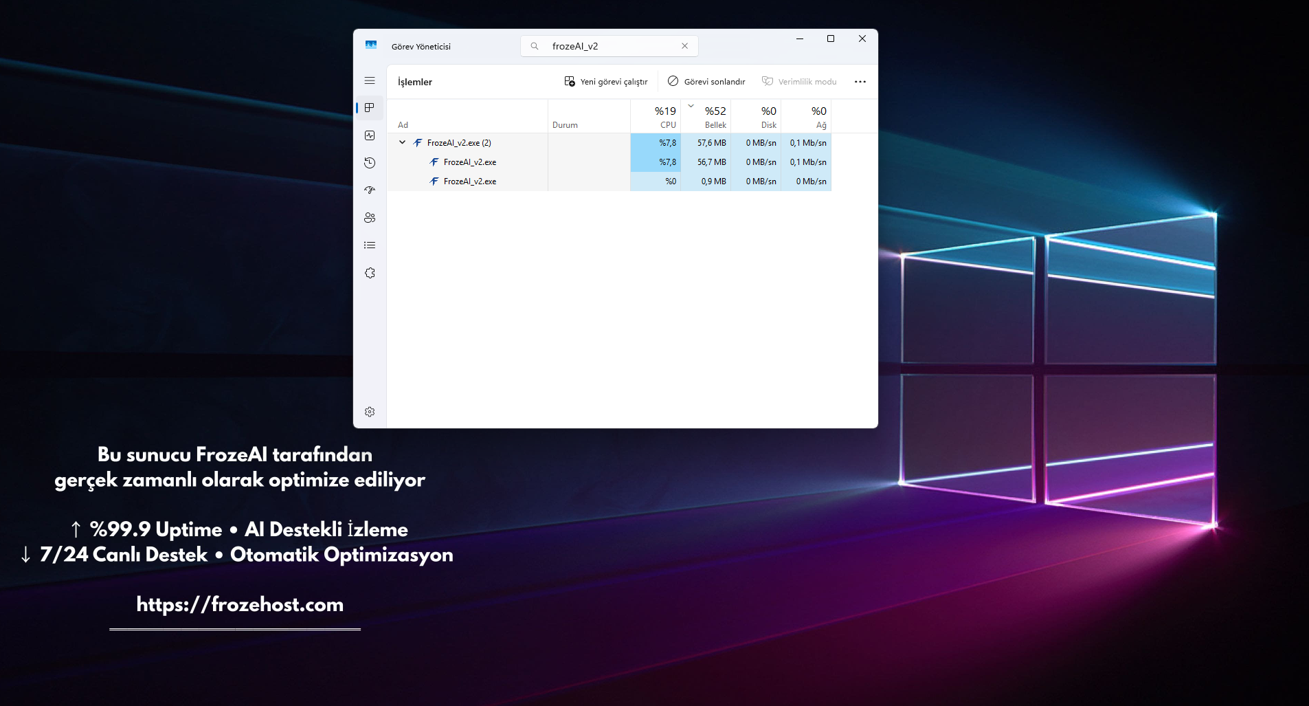This screenshot has width=1309, height=706.
Task: Open Startup apps from the sidebar
Action: pyautogui.click(x=370, y=190)
